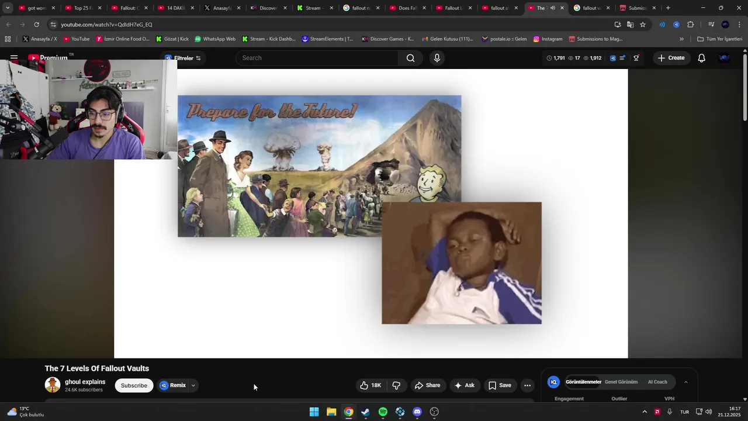Click the Ask button
The height and width of the screenshot is (421, 748).
(x=464, y=385)
